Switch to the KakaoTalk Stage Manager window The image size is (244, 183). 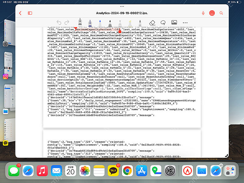coord(9,131)
